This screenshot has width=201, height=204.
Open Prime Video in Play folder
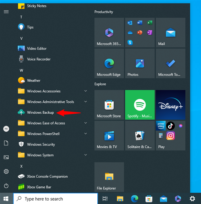pyautogui.click(x=161, y=126)
